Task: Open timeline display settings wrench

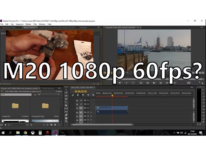Action: coord(93,95)
